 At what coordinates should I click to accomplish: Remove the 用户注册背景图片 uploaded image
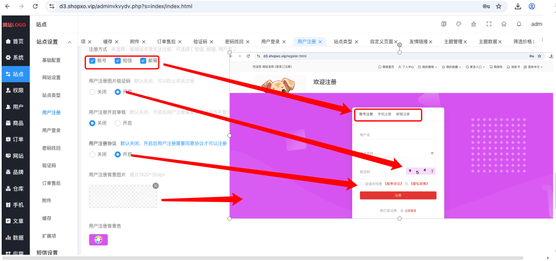tap(156, 185)
